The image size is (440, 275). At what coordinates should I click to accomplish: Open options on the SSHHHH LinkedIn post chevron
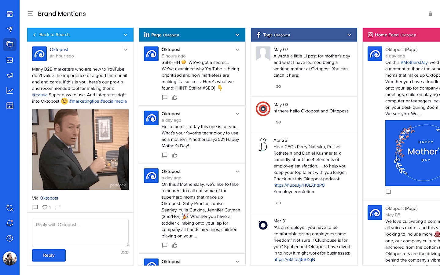(x=237, y=49)
